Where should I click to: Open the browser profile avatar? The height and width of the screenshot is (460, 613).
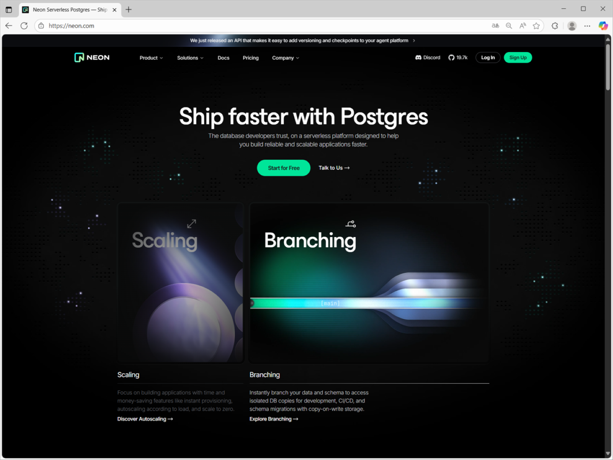(572, 26)
